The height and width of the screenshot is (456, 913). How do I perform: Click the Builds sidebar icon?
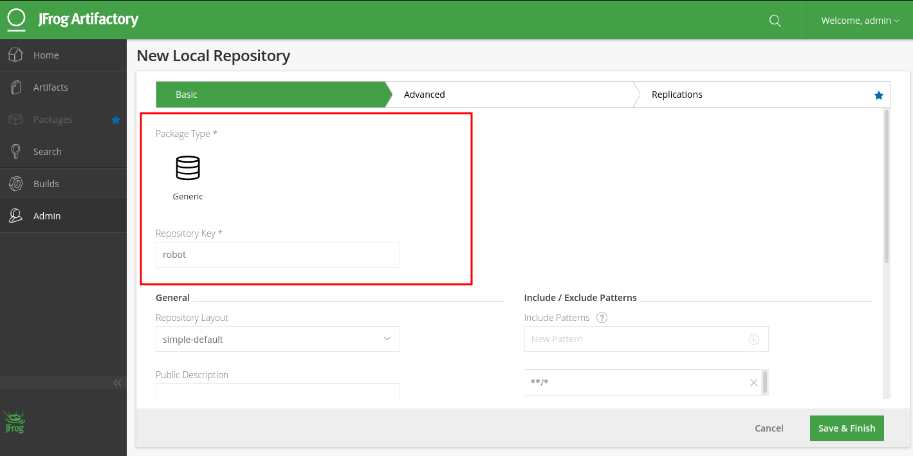[x=16, y=184]
